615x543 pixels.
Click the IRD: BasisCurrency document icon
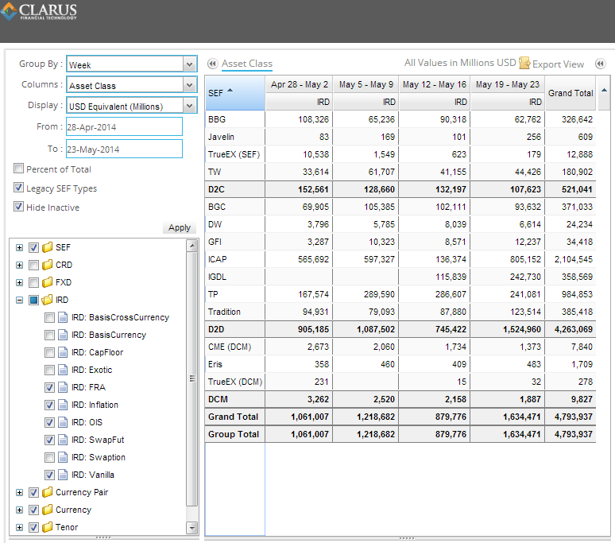[63, 335]
